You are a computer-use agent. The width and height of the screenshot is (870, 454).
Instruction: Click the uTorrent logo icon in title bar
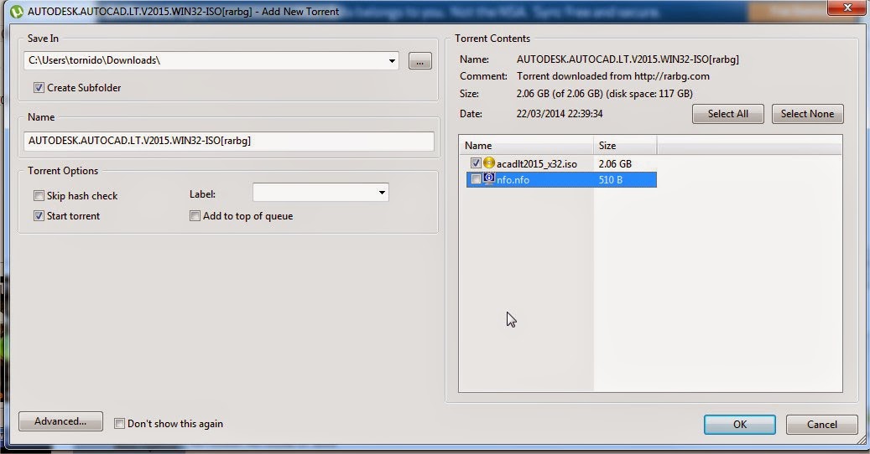click(x=17, y=11)
